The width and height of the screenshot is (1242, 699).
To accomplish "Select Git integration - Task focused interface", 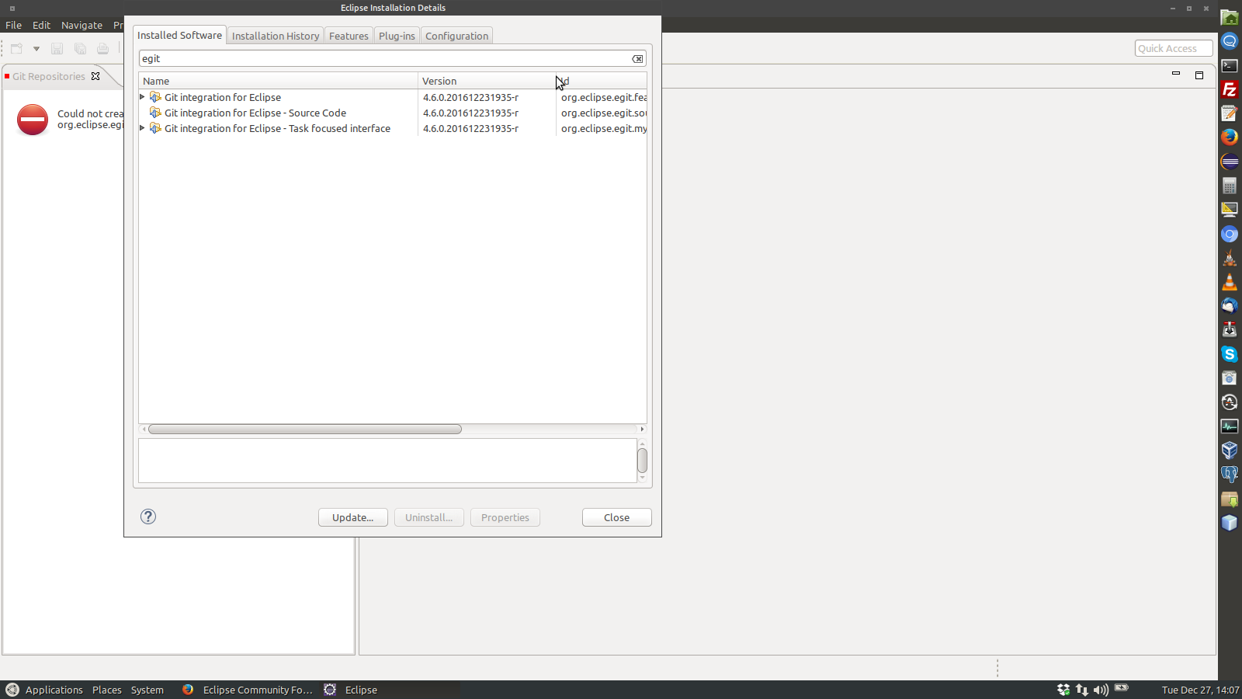I will pyautogui.click(x=277, y=128).
